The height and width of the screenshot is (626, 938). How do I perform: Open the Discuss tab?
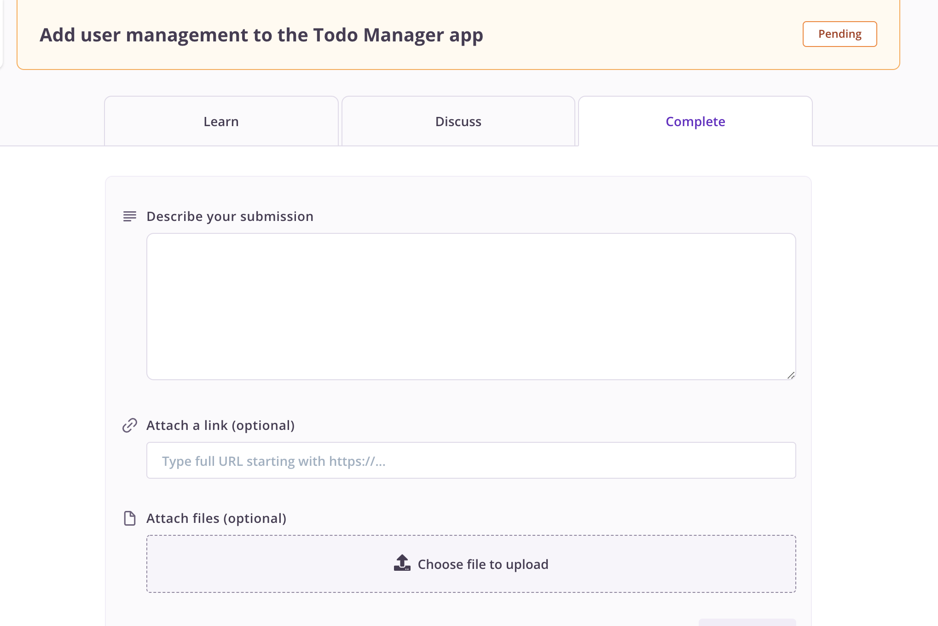click(x=458, y=122)
